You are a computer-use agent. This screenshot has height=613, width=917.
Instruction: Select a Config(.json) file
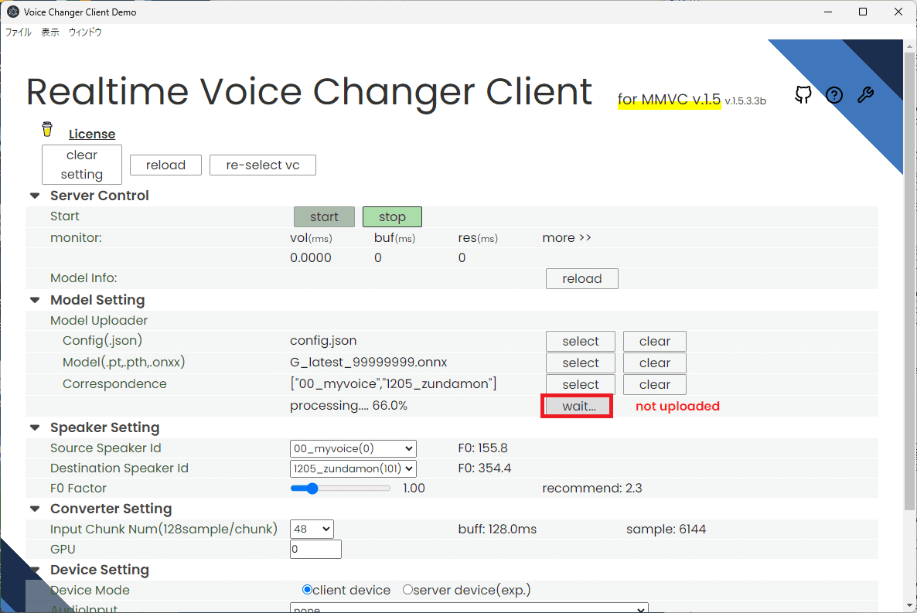click(x=581, y=342)
